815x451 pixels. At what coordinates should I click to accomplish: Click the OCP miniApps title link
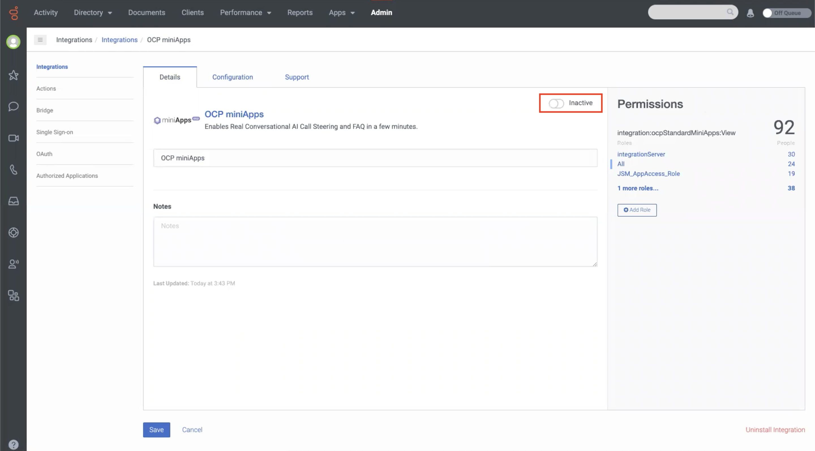pyautogui.click(x=234, y=114)
